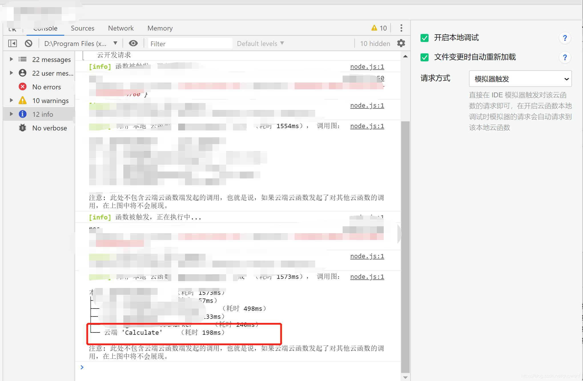
Task: Open the DevTools three-dot menu
Action: (401, 28)
